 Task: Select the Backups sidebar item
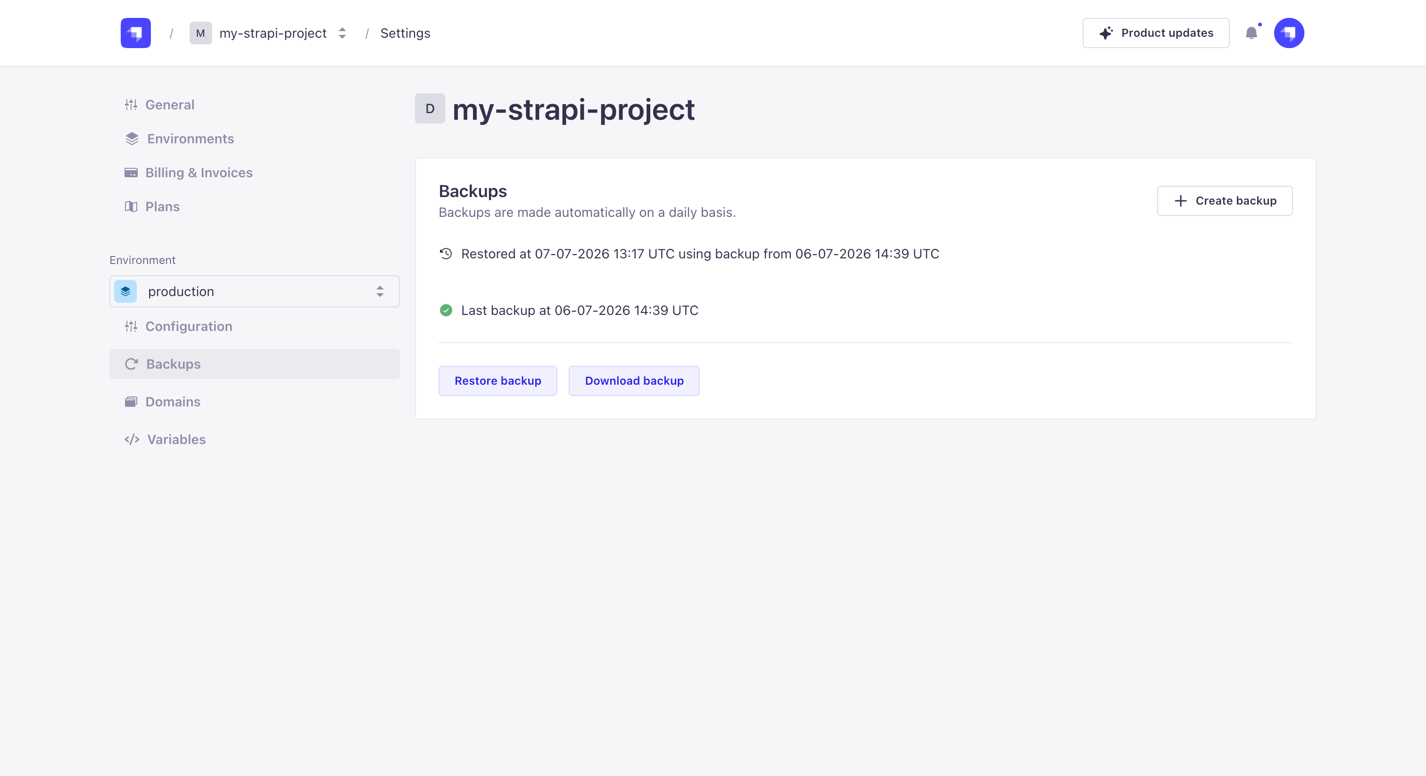pos(254,363)
